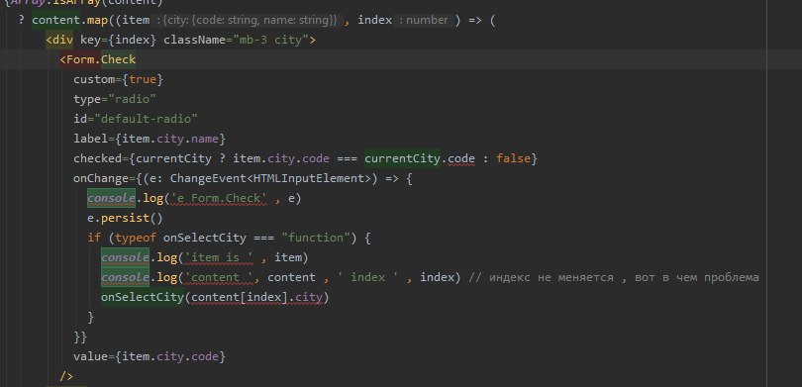This screenshot has width=802, height=387.
Task: Click the opening '<div' tag
Action: pyautogui.click(x=59, y=40)
